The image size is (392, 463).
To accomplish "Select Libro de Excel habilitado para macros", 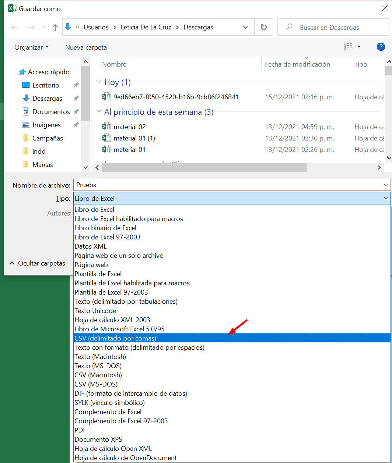I will [x=232, y=219].
